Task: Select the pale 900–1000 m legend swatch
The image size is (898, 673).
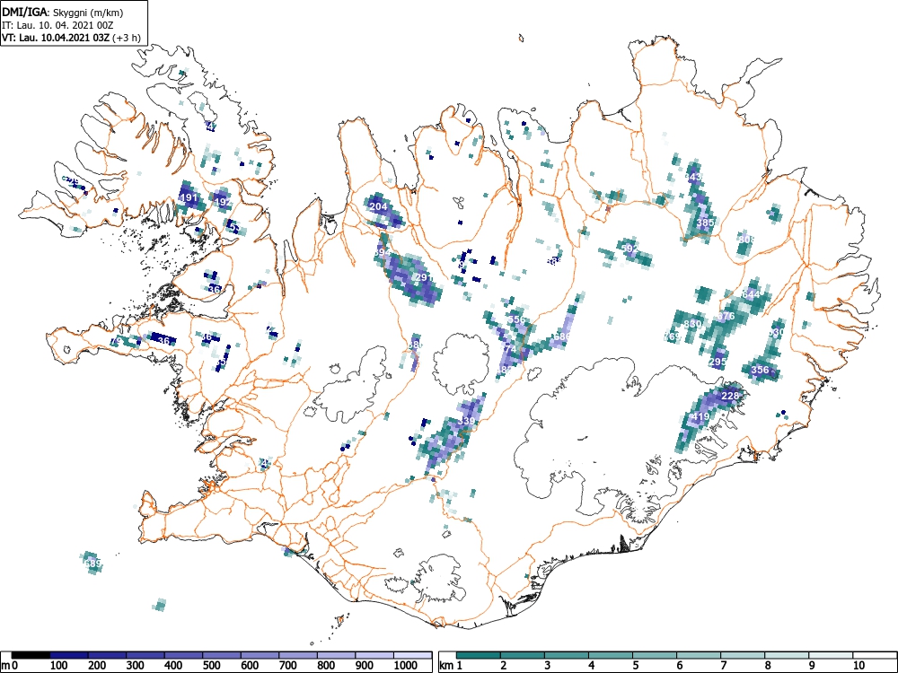Action: coord(374,655)
